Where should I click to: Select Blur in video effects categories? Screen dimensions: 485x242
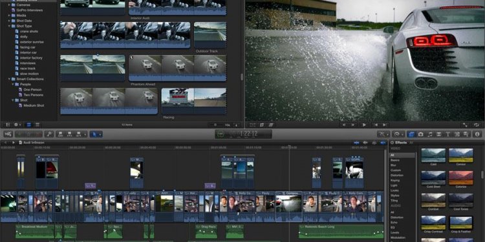pyautogui.click(x=393, y=165)
